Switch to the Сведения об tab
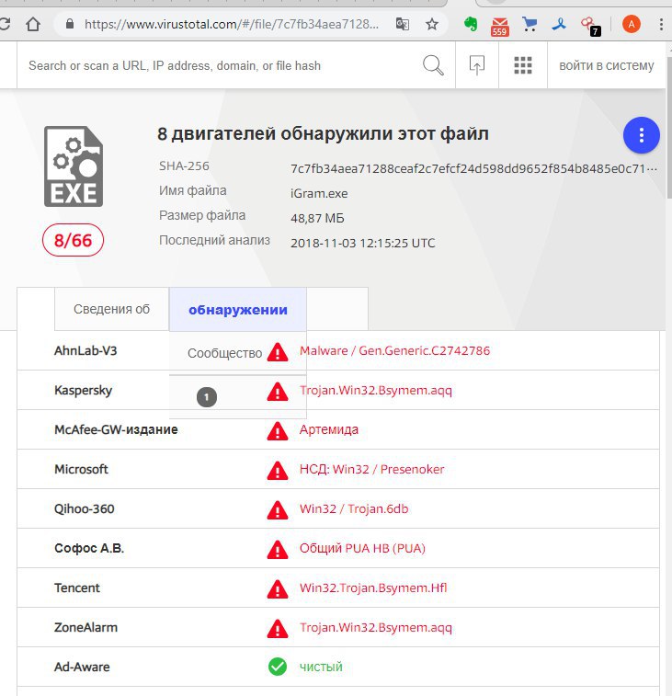672x696 pixels. tap(111, 309)
